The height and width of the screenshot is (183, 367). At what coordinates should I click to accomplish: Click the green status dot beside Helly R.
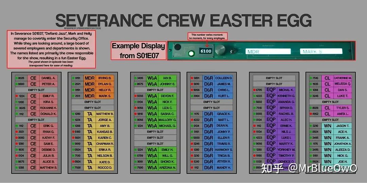click(x=73, y=90)
